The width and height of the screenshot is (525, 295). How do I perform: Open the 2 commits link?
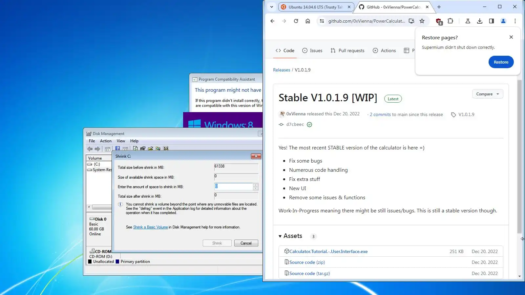point(380,114)
